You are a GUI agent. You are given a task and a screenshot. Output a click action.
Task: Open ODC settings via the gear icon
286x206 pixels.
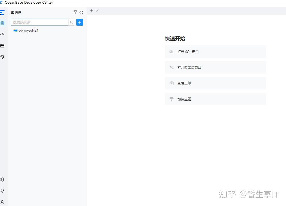tap(3, 179)
